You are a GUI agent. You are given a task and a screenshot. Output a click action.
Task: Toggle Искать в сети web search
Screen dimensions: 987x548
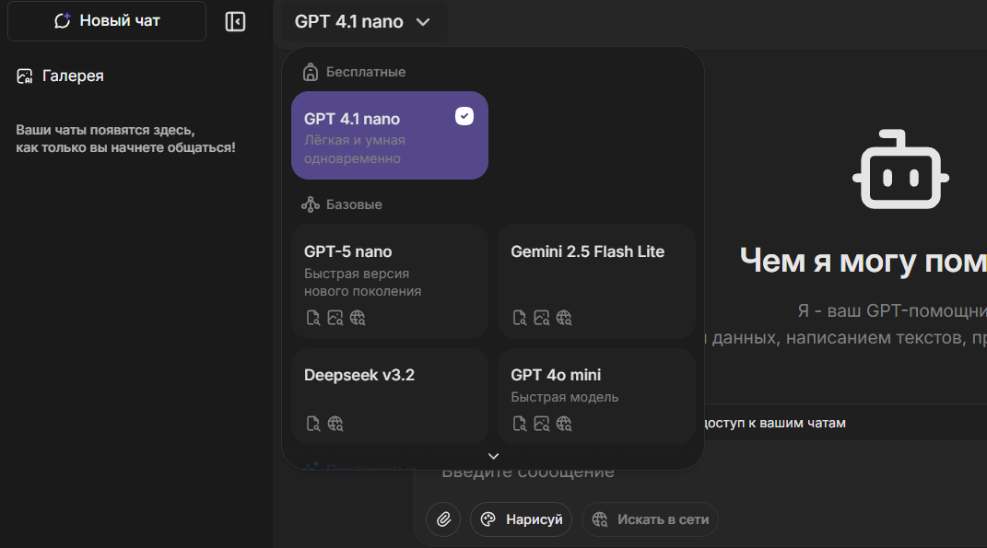point(651,519)
